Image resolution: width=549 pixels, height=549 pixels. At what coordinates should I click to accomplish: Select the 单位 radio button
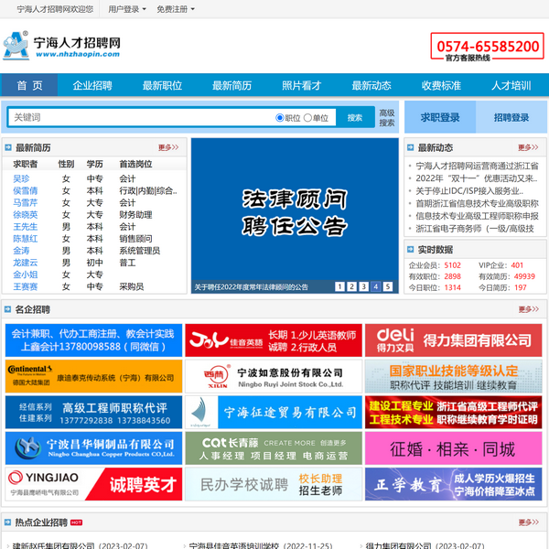pyautogui.click(x=308, y=118)
